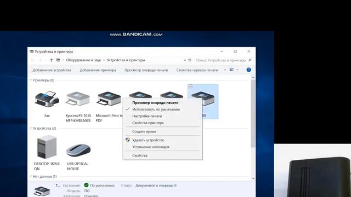Go up one level with Up arrow

[x=52, y=60]
